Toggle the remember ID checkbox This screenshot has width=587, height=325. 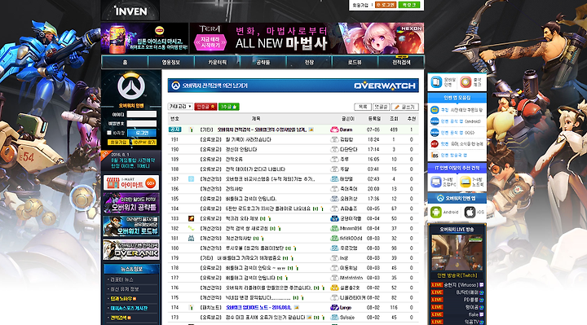(109, 133)
